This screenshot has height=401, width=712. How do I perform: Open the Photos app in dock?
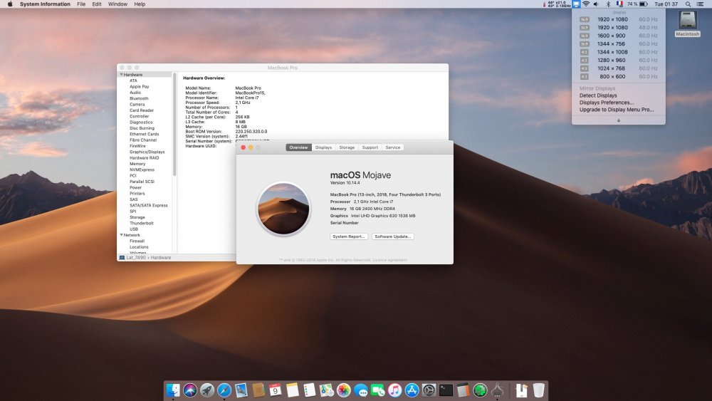coord(344,390)
